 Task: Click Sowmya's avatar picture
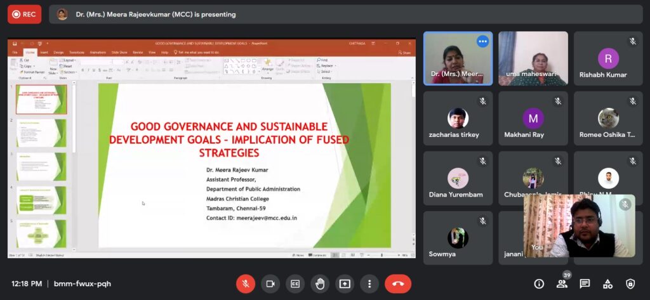tap(458, 238)
